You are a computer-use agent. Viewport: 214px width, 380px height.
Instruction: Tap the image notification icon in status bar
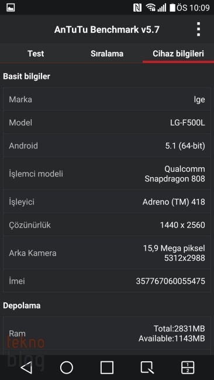click(x=11, y=8)
